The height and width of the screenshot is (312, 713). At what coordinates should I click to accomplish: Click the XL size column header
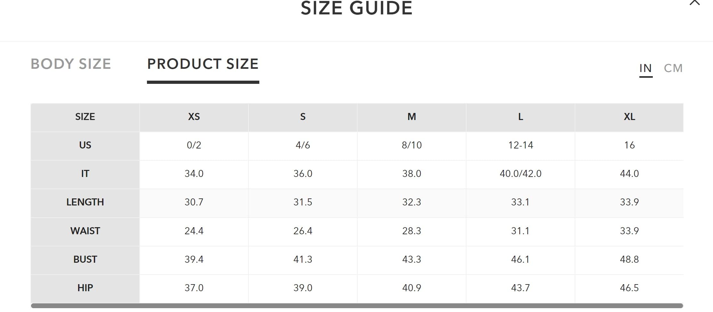coord(629,117)
